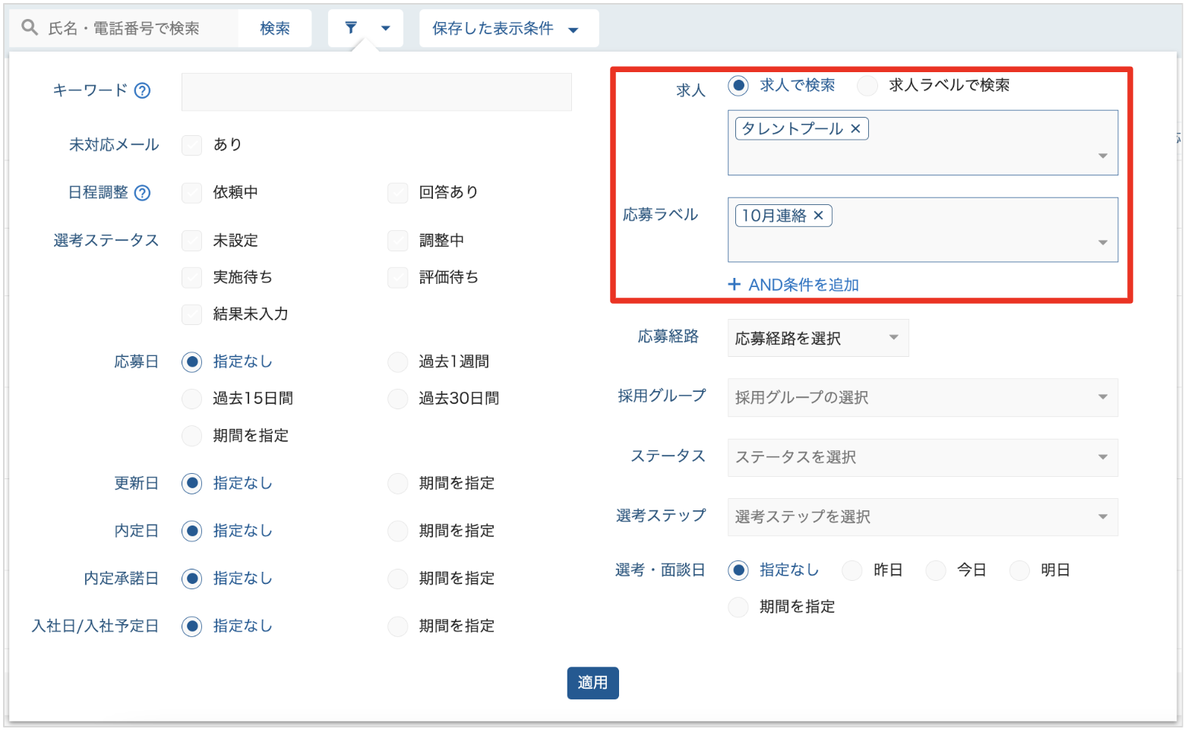Choose 求人ラベルで検索 radio option
The image size is (1188, 732).
(867, 86)
